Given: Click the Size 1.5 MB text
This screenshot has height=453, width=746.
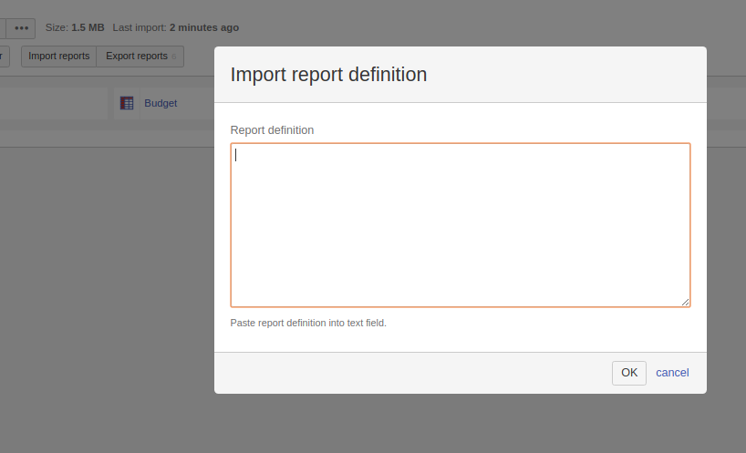Looking at the screenshot, I should [75, 27].
